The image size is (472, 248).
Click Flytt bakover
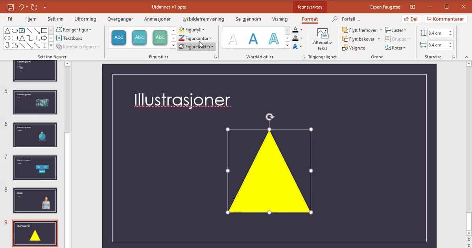[x=358, y=39]
